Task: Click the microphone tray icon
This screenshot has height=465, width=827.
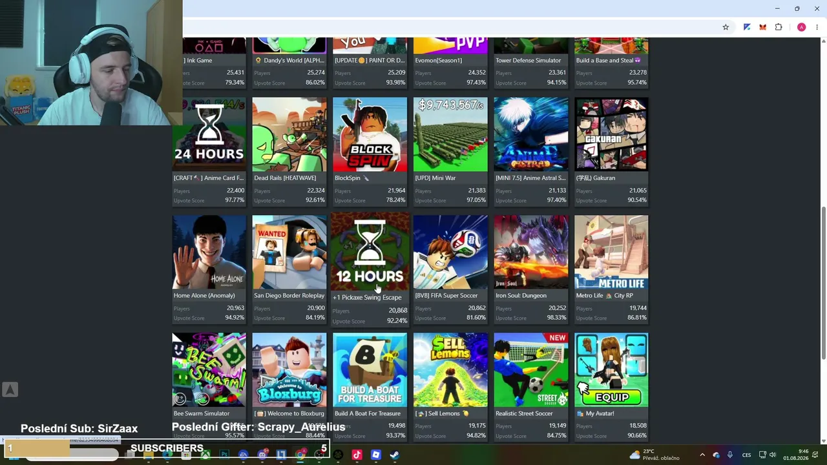Action: tap(730, 455)
